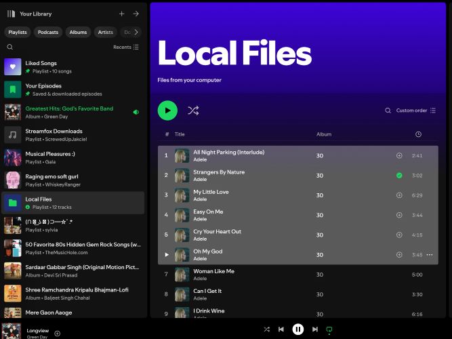Open Musical Pleasures :) playlist
Screen dimensions: 452x339
click(x=73, y=157)
